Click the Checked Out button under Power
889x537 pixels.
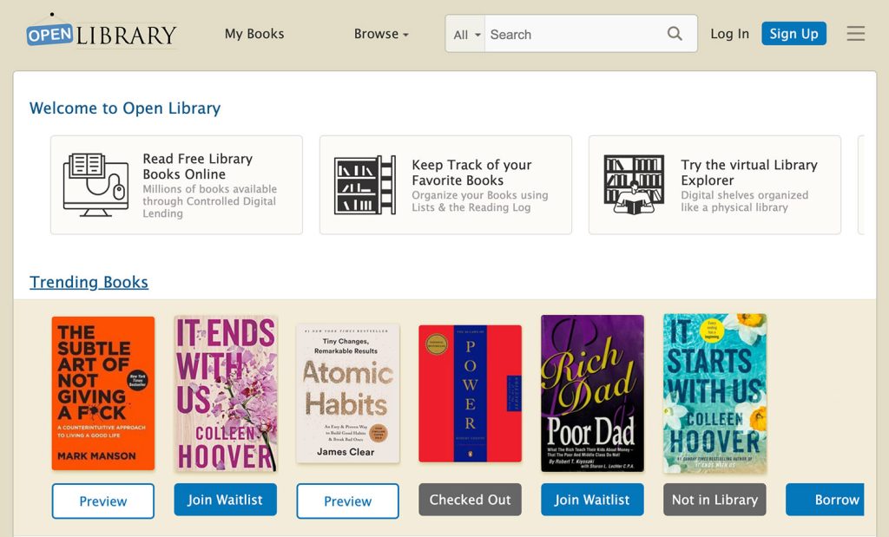point(470,500)
